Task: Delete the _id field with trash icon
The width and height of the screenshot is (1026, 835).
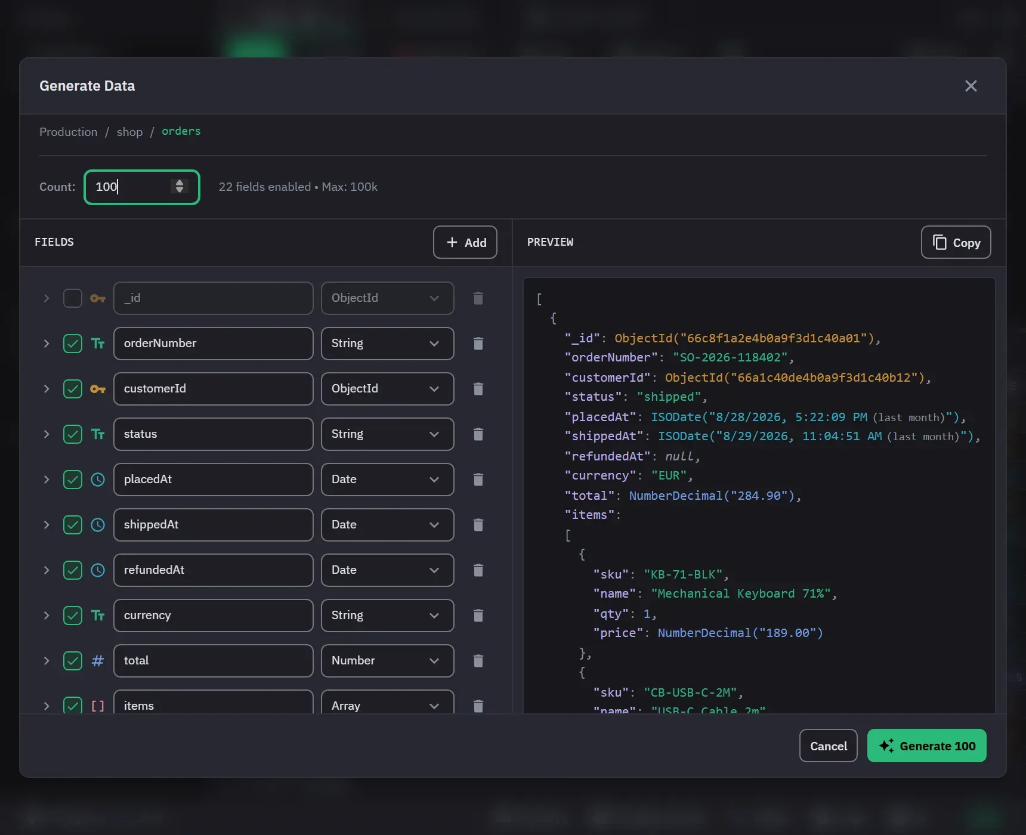Action: point(478,298)
